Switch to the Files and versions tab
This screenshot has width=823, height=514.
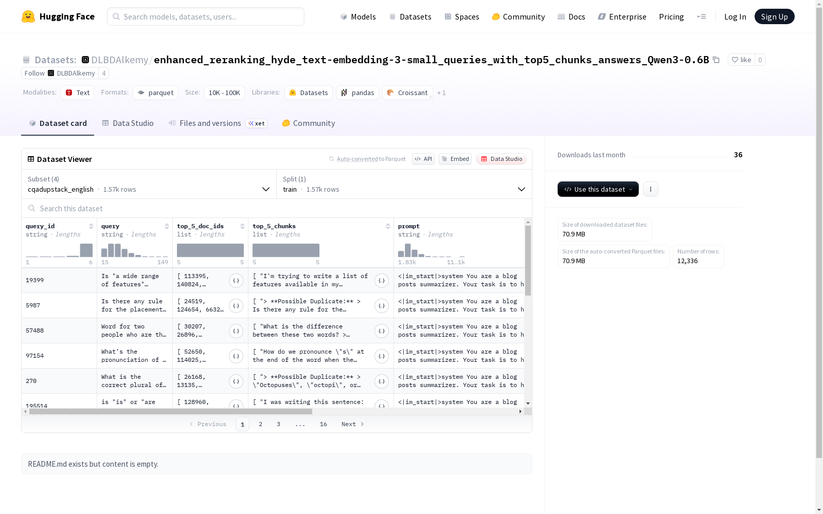tap(218, 123)
